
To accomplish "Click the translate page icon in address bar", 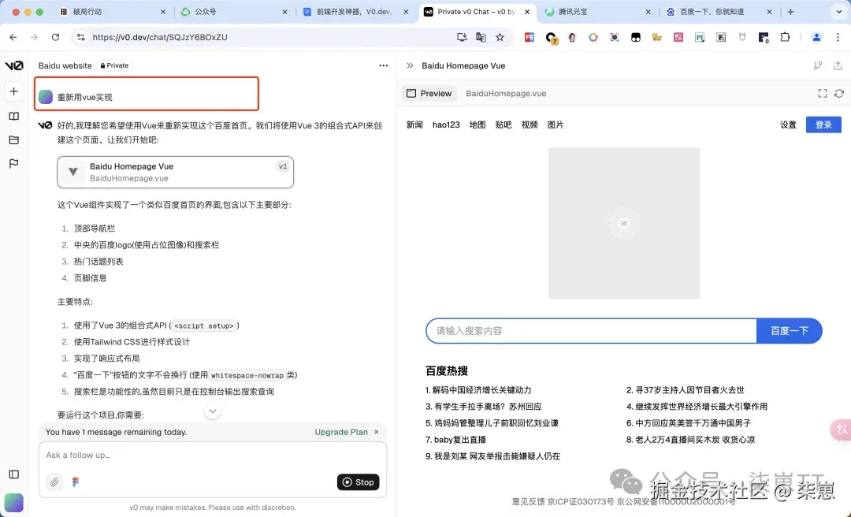I will coord(481,37).
